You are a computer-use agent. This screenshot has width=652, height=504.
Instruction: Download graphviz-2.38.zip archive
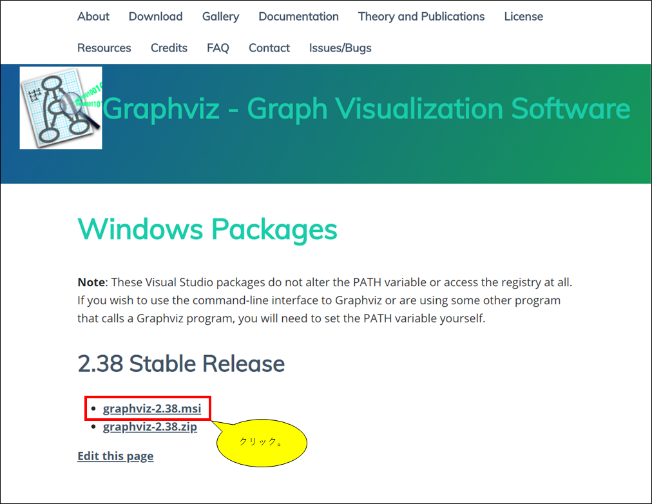point(150,427)
